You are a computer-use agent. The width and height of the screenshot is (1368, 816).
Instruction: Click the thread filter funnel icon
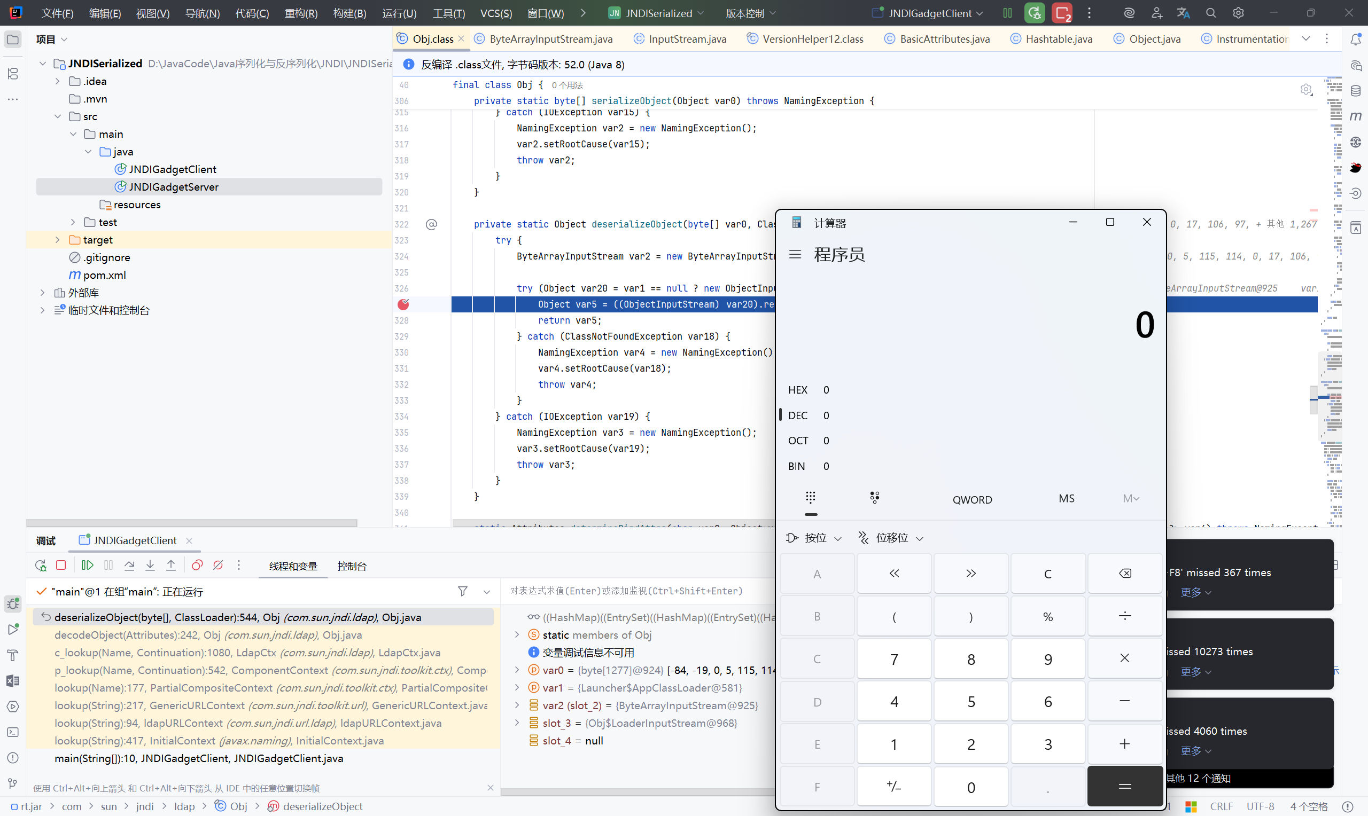(x=463, y=591)
